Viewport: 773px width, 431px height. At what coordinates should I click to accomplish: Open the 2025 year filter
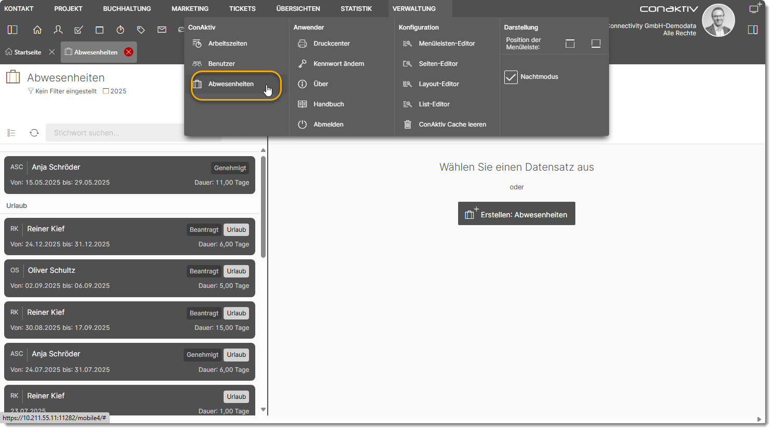(115, 91)
